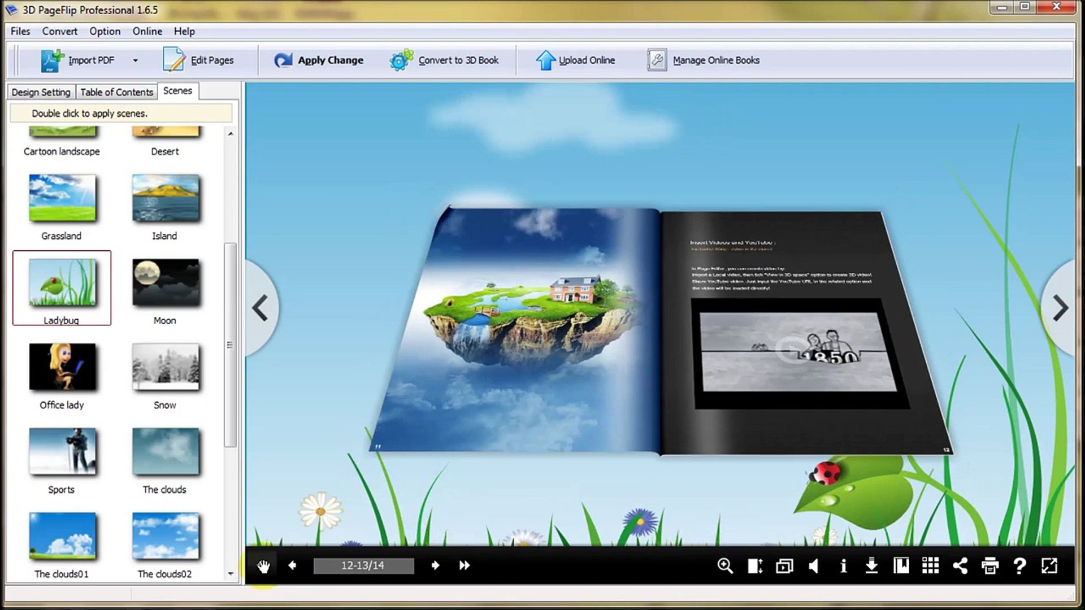This screenshot has width=1085, height=610.
Task: Click the print icon
Action: pyautogui.click(x=989, y=565)
